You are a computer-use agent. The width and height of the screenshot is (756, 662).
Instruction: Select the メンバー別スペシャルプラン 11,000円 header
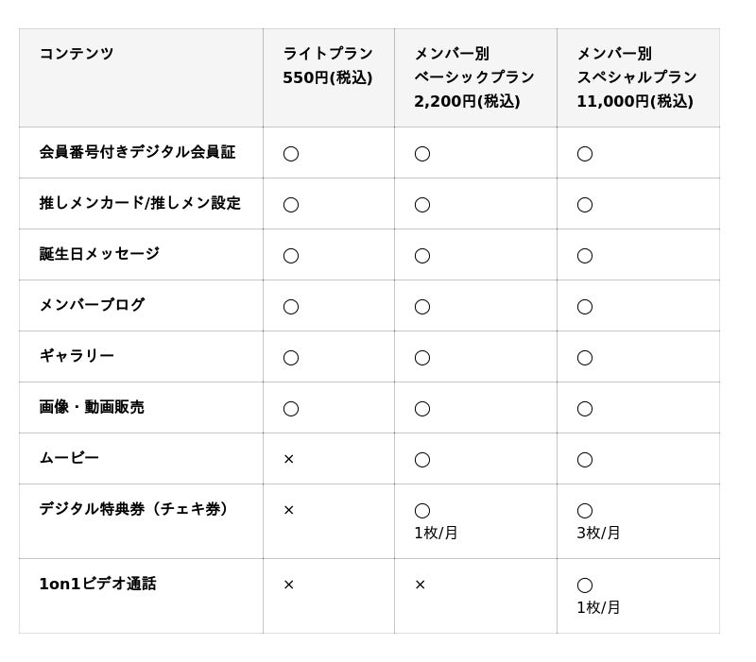coord(636,77)
